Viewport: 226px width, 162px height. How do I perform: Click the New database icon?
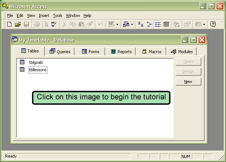(10, 24)
